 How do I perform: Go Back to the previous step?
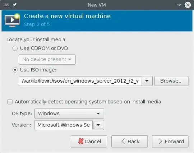point(130,142)
